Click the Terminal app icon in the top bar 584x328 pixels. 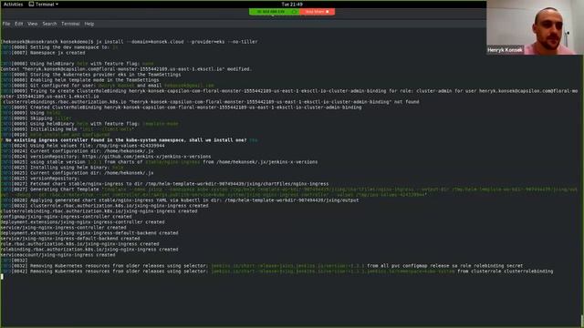[x=31, y=4]
